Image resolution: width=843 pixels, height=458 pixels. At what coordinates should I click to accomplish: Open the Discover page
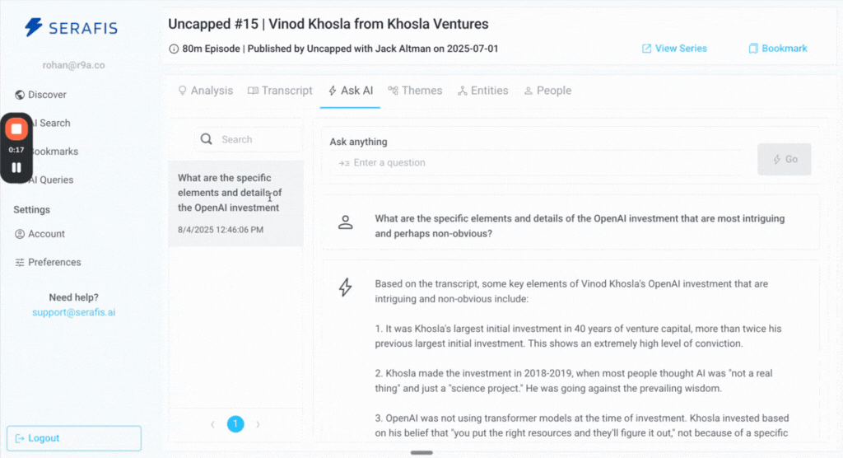point(47,95)
